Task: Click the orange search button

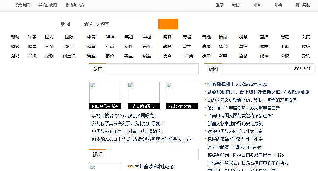Action: pyautogui.click(x=168, y=24)
